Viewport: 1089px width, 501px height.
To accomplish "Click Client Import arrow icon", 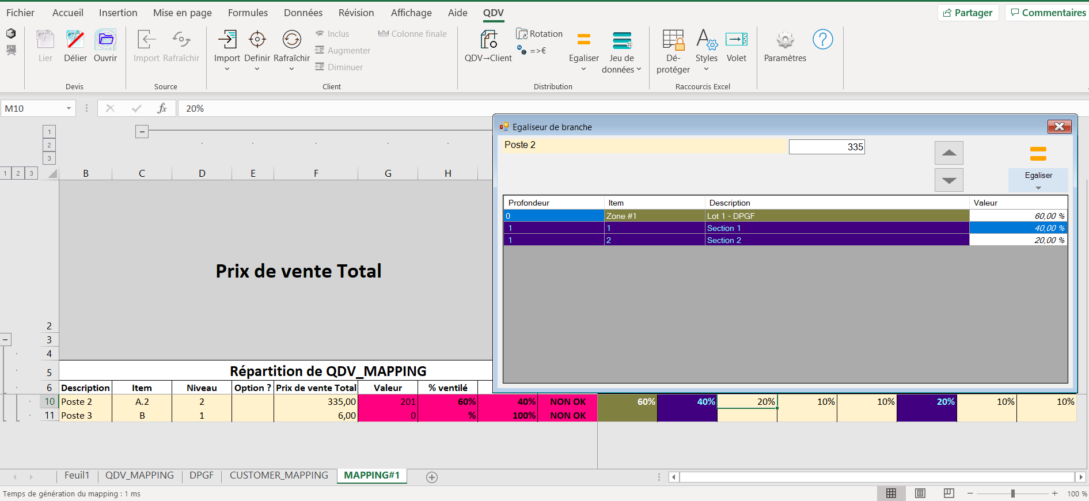I will pyautogui.click(x=227, y=40).
